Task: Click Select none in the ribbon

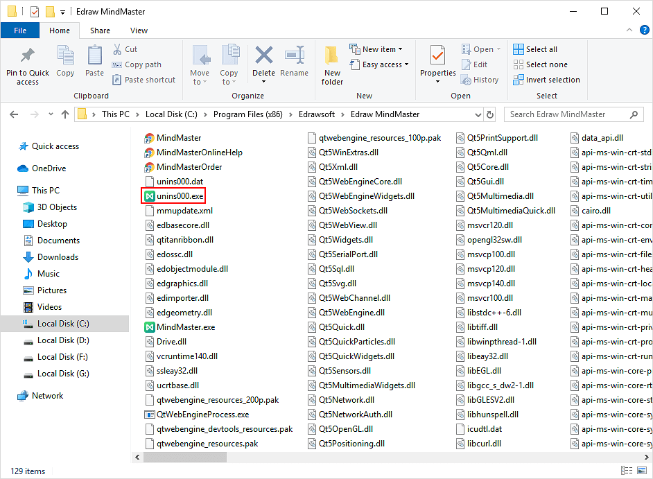Action: pyautogui.click(x=540, y=64)
